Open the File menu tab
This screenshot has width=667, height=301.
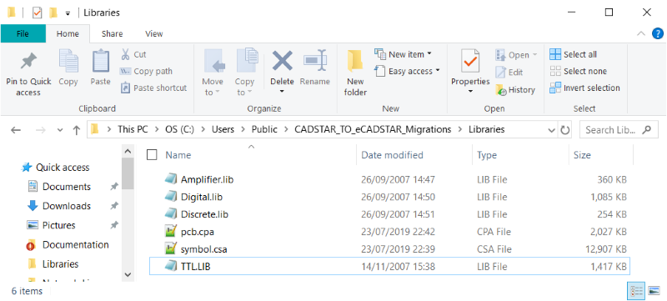pos(23,33)
